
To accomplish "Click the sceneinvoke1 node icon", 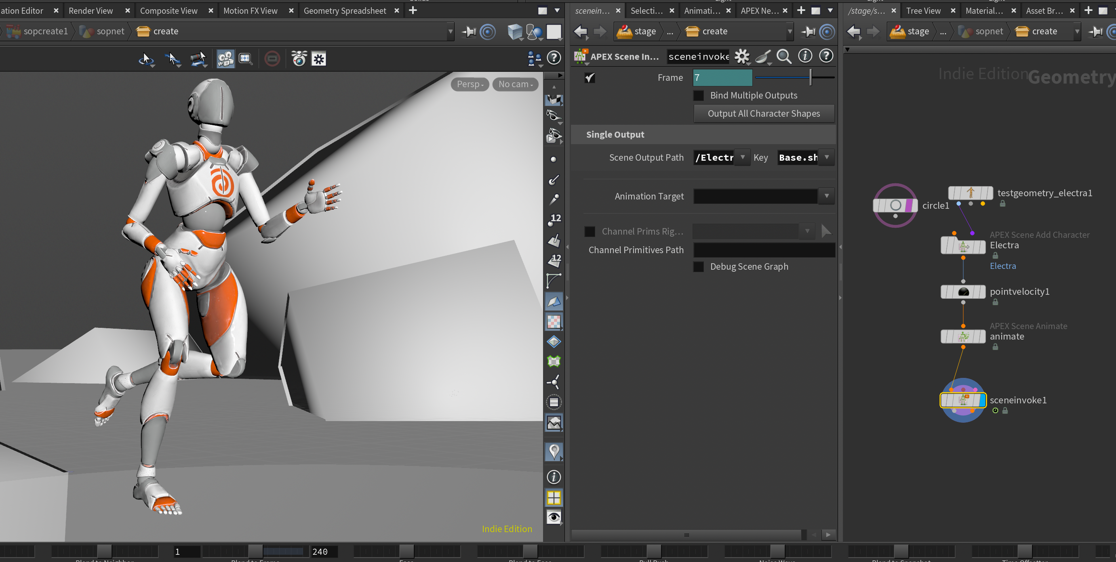I will tap(962, 400).
